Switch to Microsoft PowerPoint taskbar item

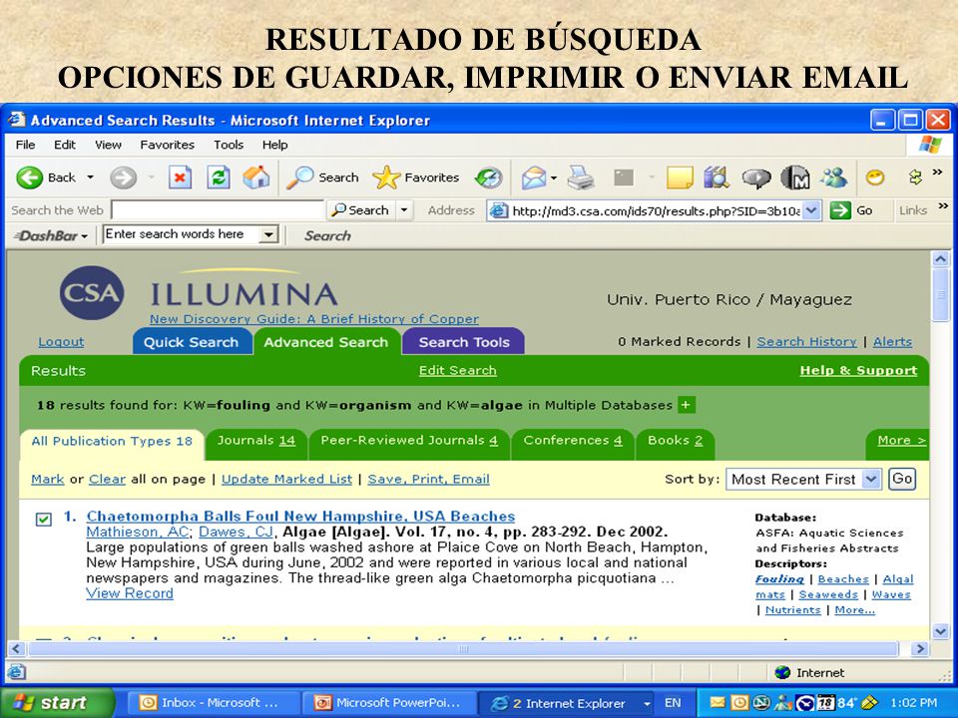point(390,703)
